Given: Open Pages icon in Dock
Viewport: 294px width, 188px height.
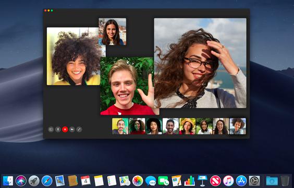Looking at the screenshot, I should tap(177, 181).
